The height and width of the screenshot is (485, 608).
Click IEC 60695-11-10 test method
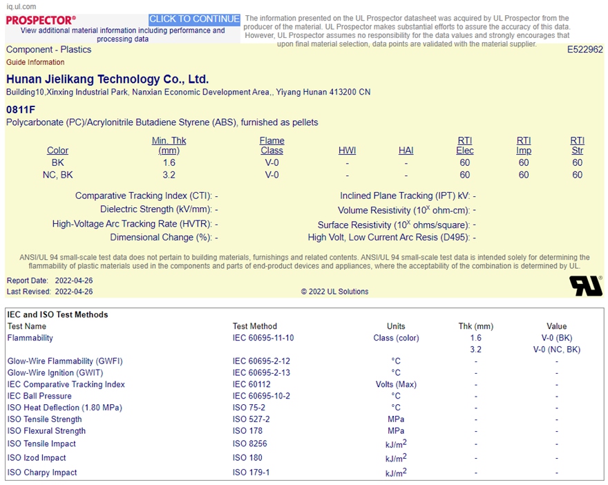pyautogui.click(x=263, y=338)
